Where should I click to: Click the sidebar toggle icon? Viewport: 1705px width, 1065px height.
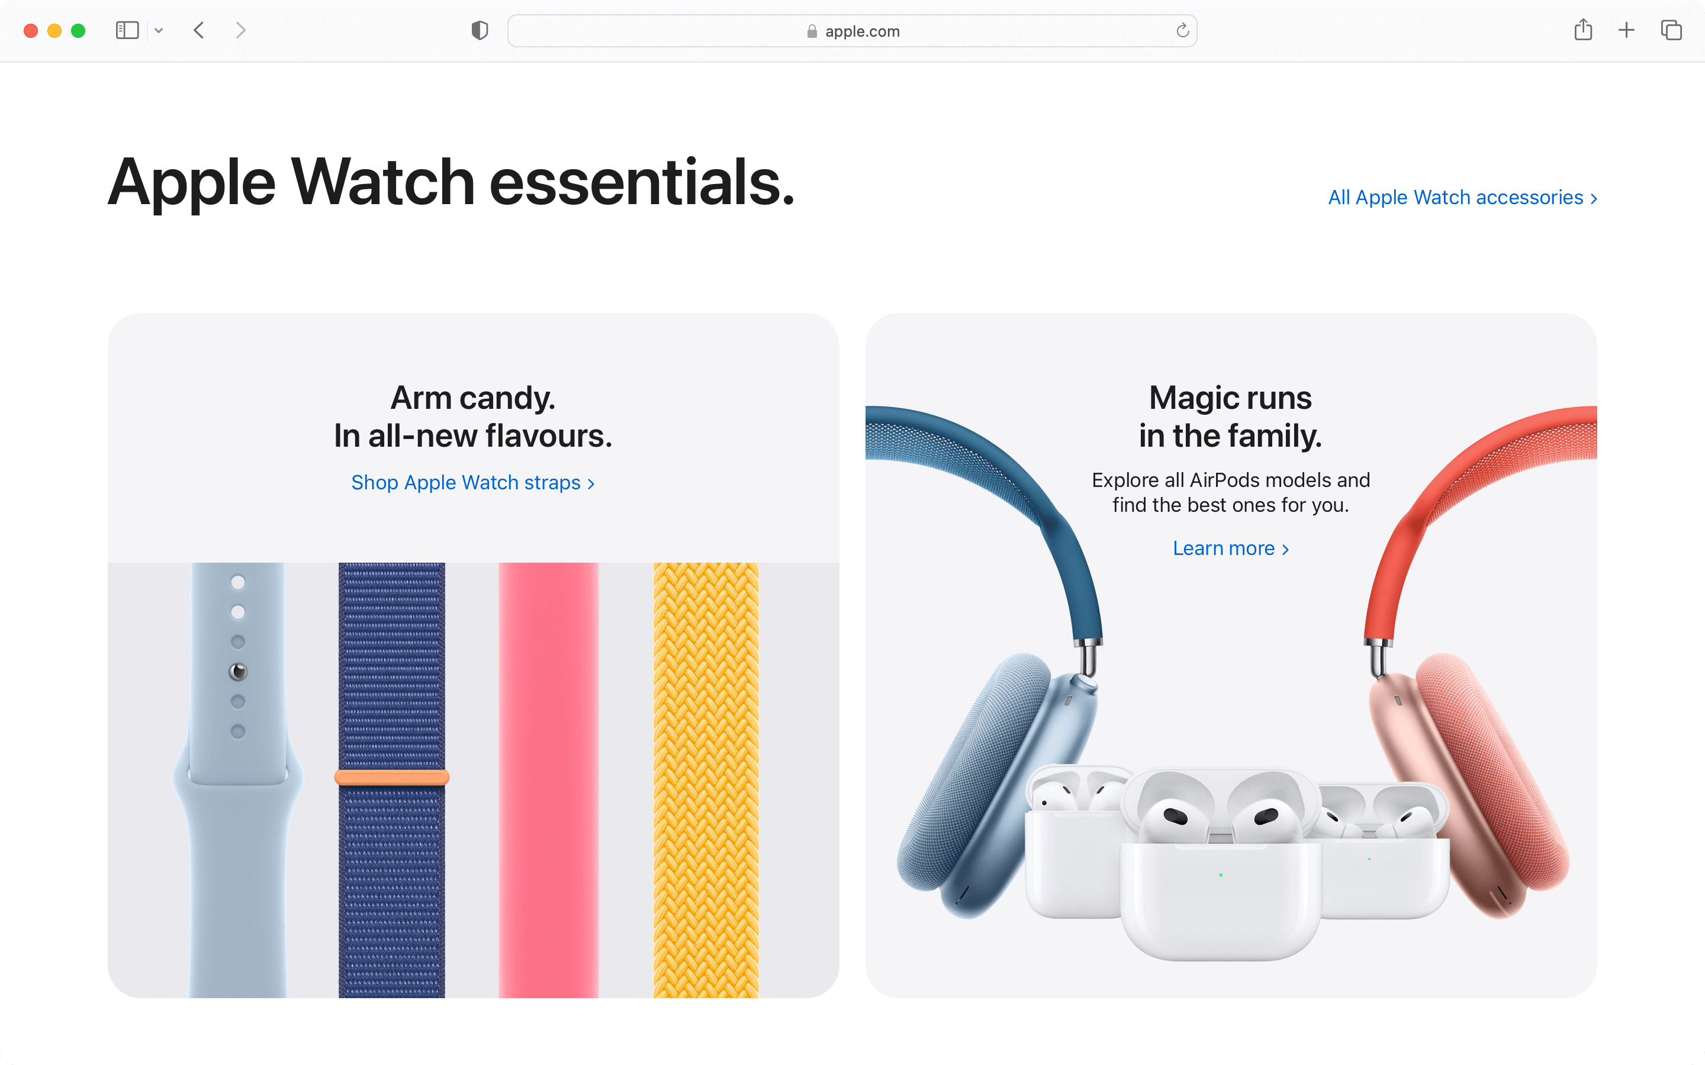(x=127, y=31)
